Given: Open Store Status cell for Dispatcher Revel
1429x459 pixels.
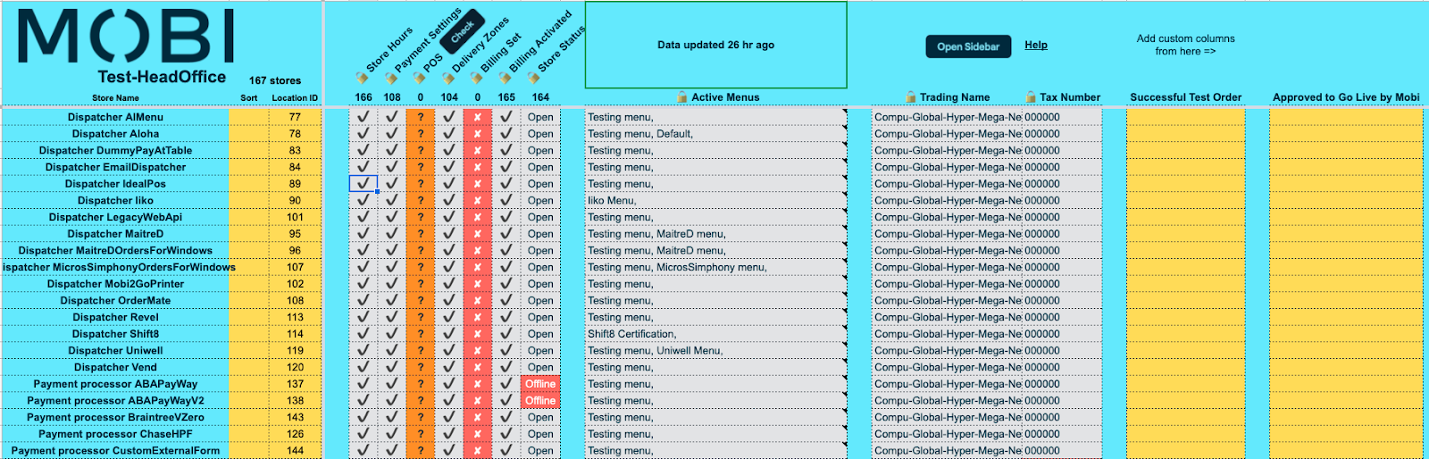Looking at the screenshot, I should click(x=540, y=317).
